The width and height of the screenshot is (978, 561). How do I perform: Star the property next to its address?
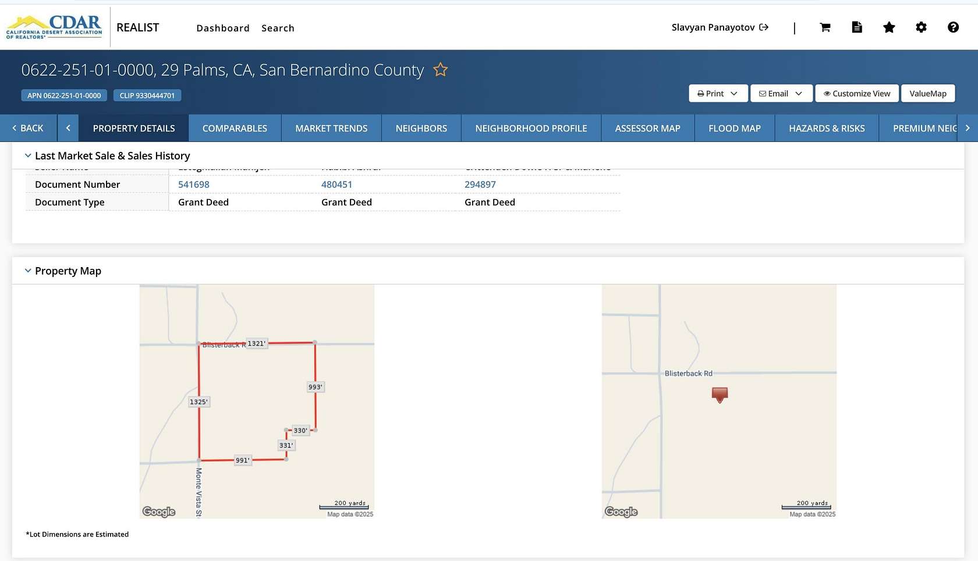point(441,69)
